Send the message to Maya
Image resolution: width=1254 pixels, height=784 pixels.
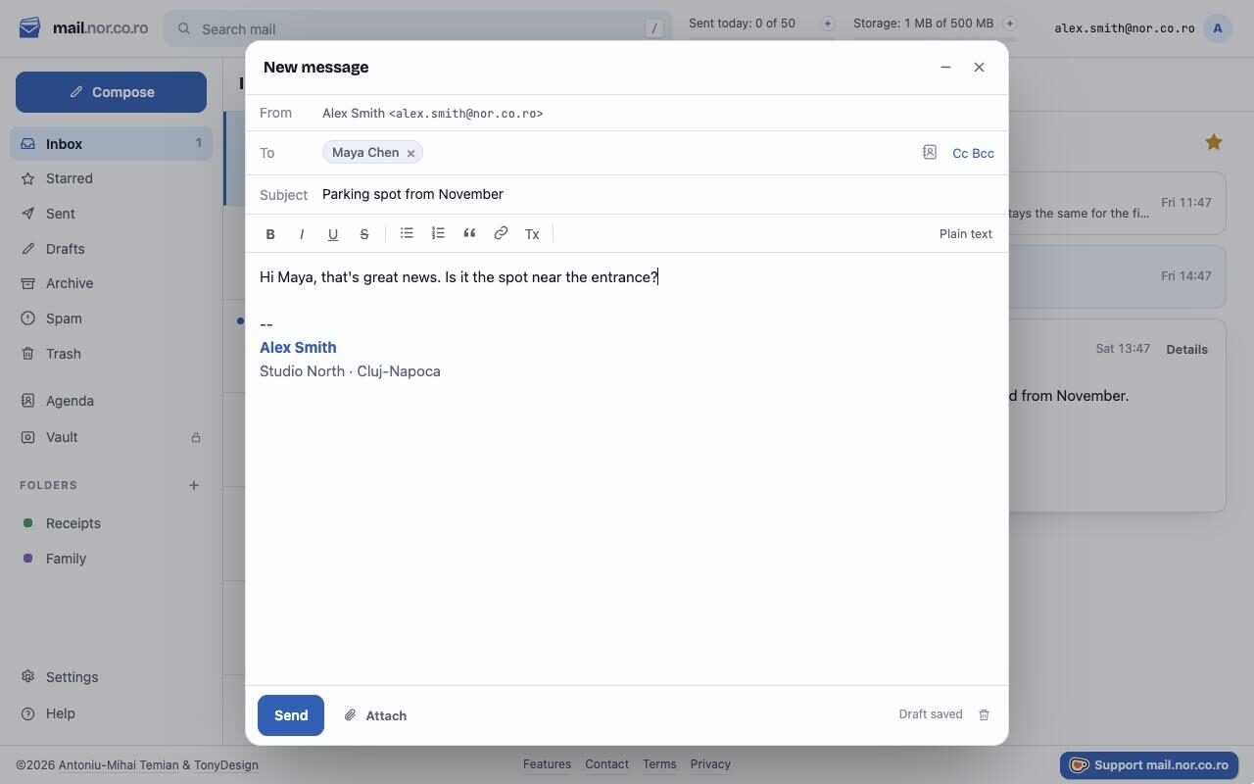pyautogui.click(x=291, y=715)
